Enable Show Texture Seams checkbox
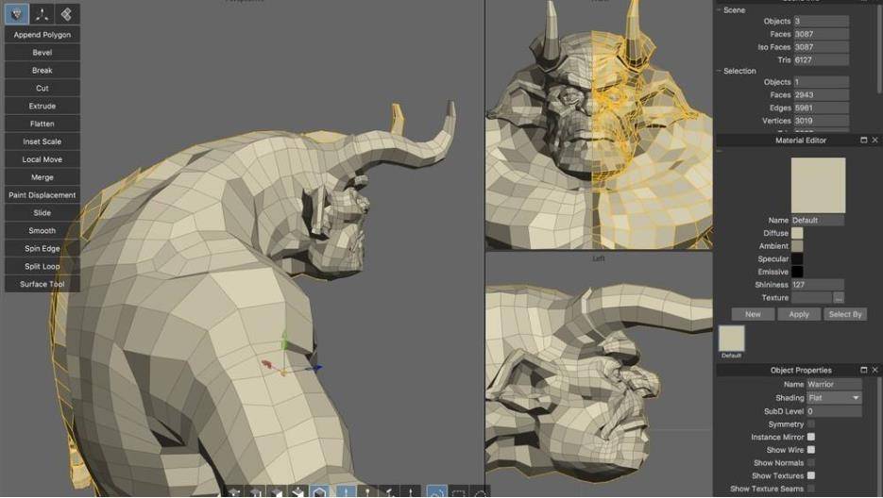 coord(811,489)
